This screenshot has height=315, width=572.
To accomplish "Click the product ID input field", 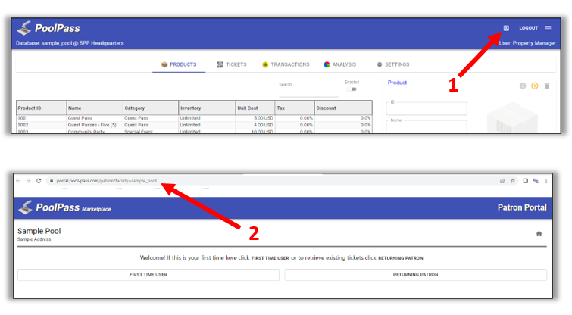I will 427,108.
